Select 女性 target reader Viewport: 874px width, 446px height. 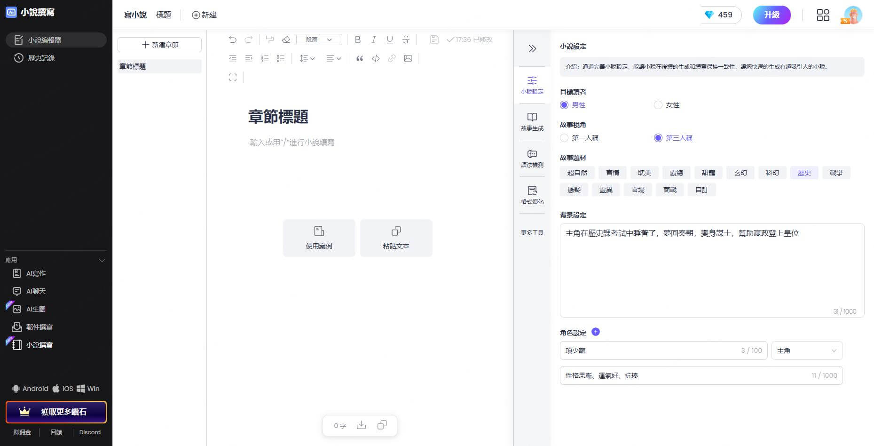[x=667, y=105]
